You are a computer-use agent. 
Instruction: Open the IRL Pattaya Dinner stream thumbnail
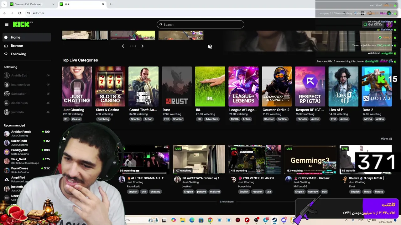point(199,159)
